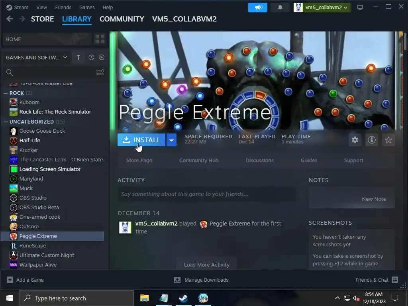Click the game page vertical scrollbar

[x=405, y=41]
